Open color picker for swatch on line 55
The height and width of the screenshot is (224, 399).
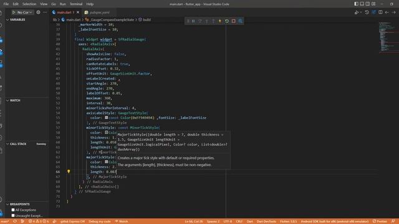107,118
